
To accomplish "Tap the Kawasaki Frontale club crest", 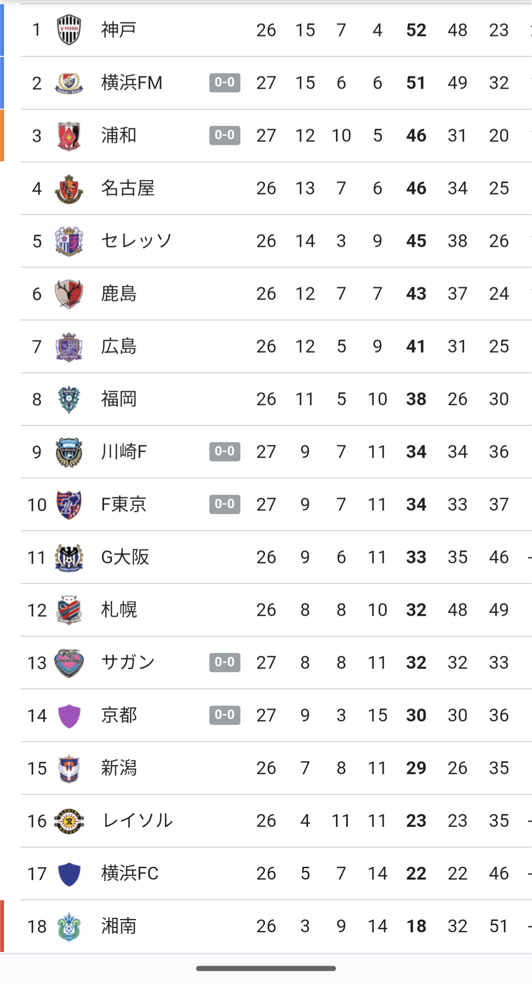I will [69, 452].
